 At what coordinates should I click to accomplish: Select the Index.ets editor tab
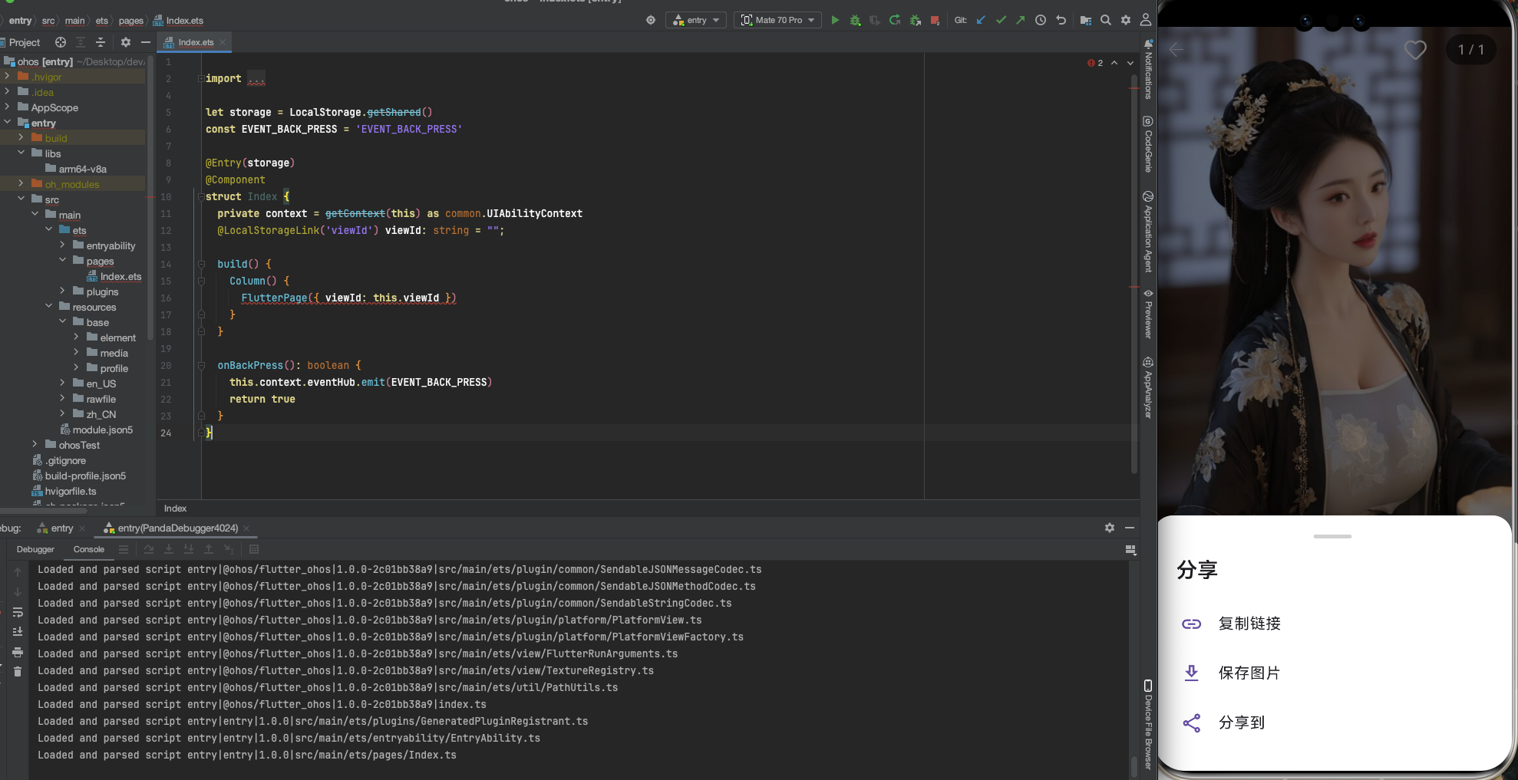(x=195, y=42)
